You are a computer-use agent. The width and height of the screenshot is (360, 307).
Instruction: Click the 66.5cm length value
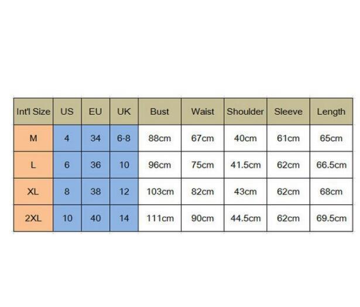[x=331, y=165]
